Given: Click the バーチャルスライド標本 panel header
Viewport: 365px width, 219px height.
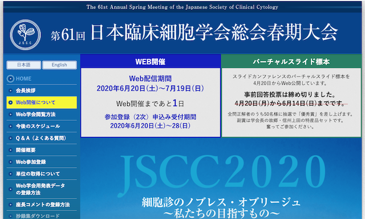Looking at the screenshot, I should point(291,62).
